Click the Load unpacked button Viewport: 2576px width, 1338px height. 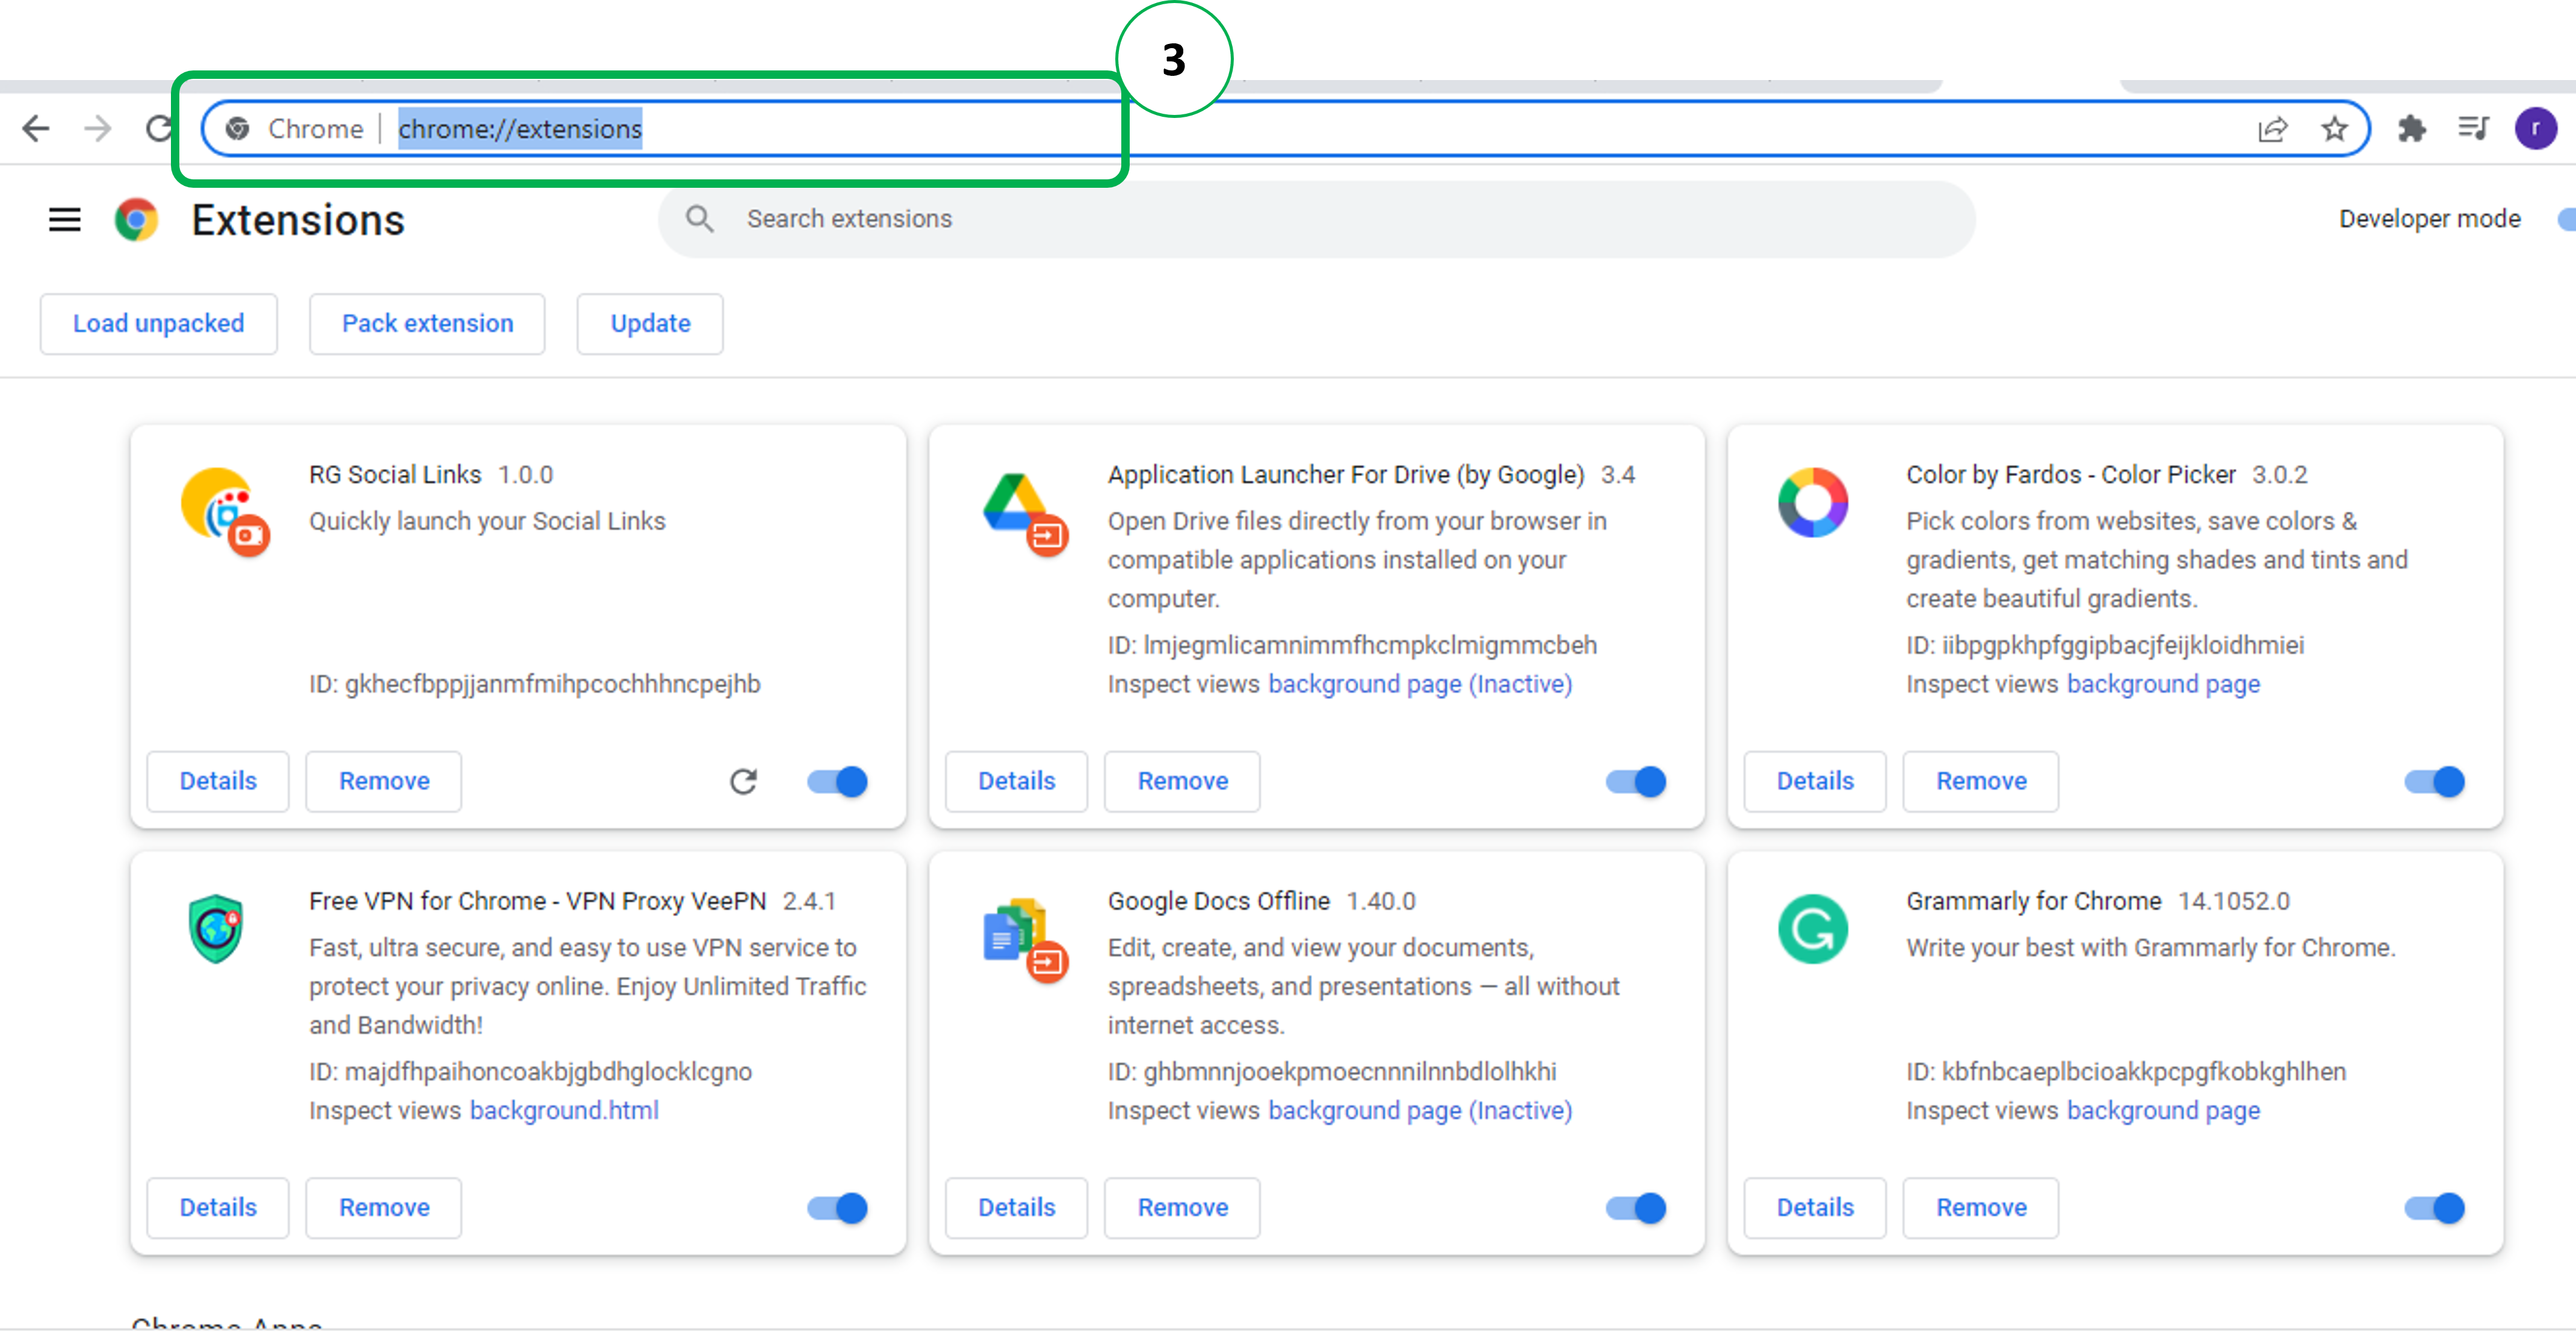158,323
